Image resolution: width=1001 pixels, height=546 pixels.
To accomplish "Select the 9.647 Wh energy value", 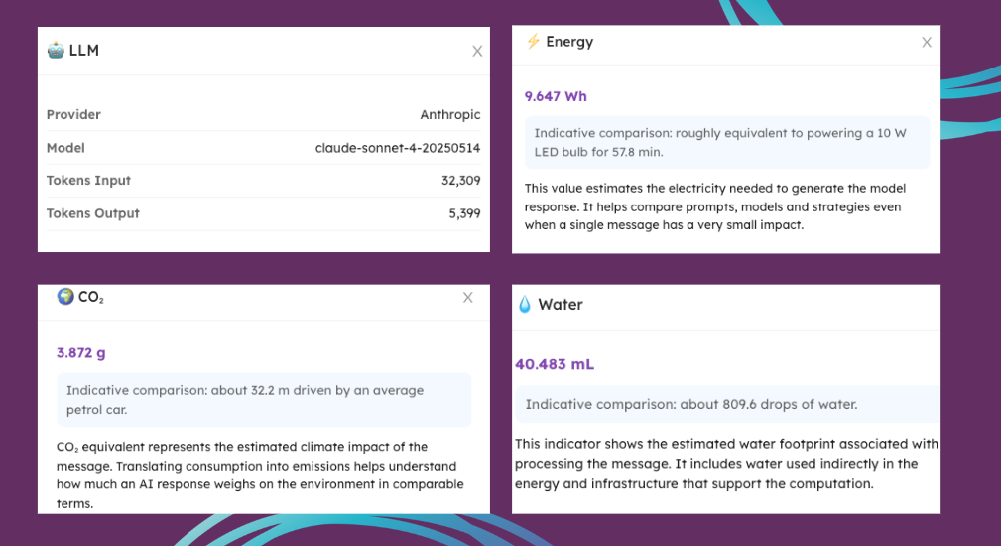I will pos(556,96).
